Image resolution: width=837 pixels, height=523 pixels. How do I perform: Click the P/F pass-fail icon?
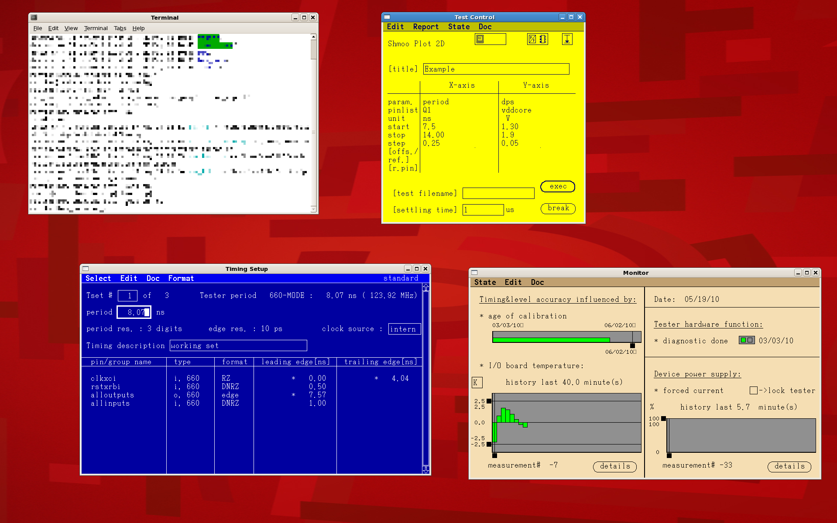[532, 39]
